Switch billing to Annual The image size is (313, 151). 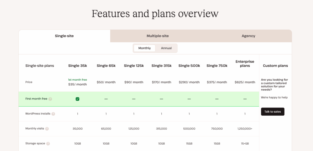click(x=166, y=48)
